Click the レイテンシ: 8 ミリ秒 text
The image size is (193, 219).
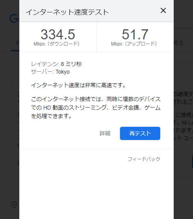[56, 64]
